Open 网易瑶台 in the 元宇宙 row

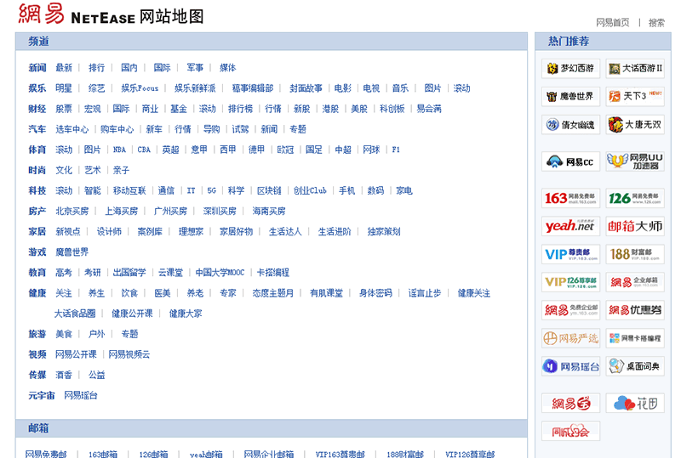point(81,396)
